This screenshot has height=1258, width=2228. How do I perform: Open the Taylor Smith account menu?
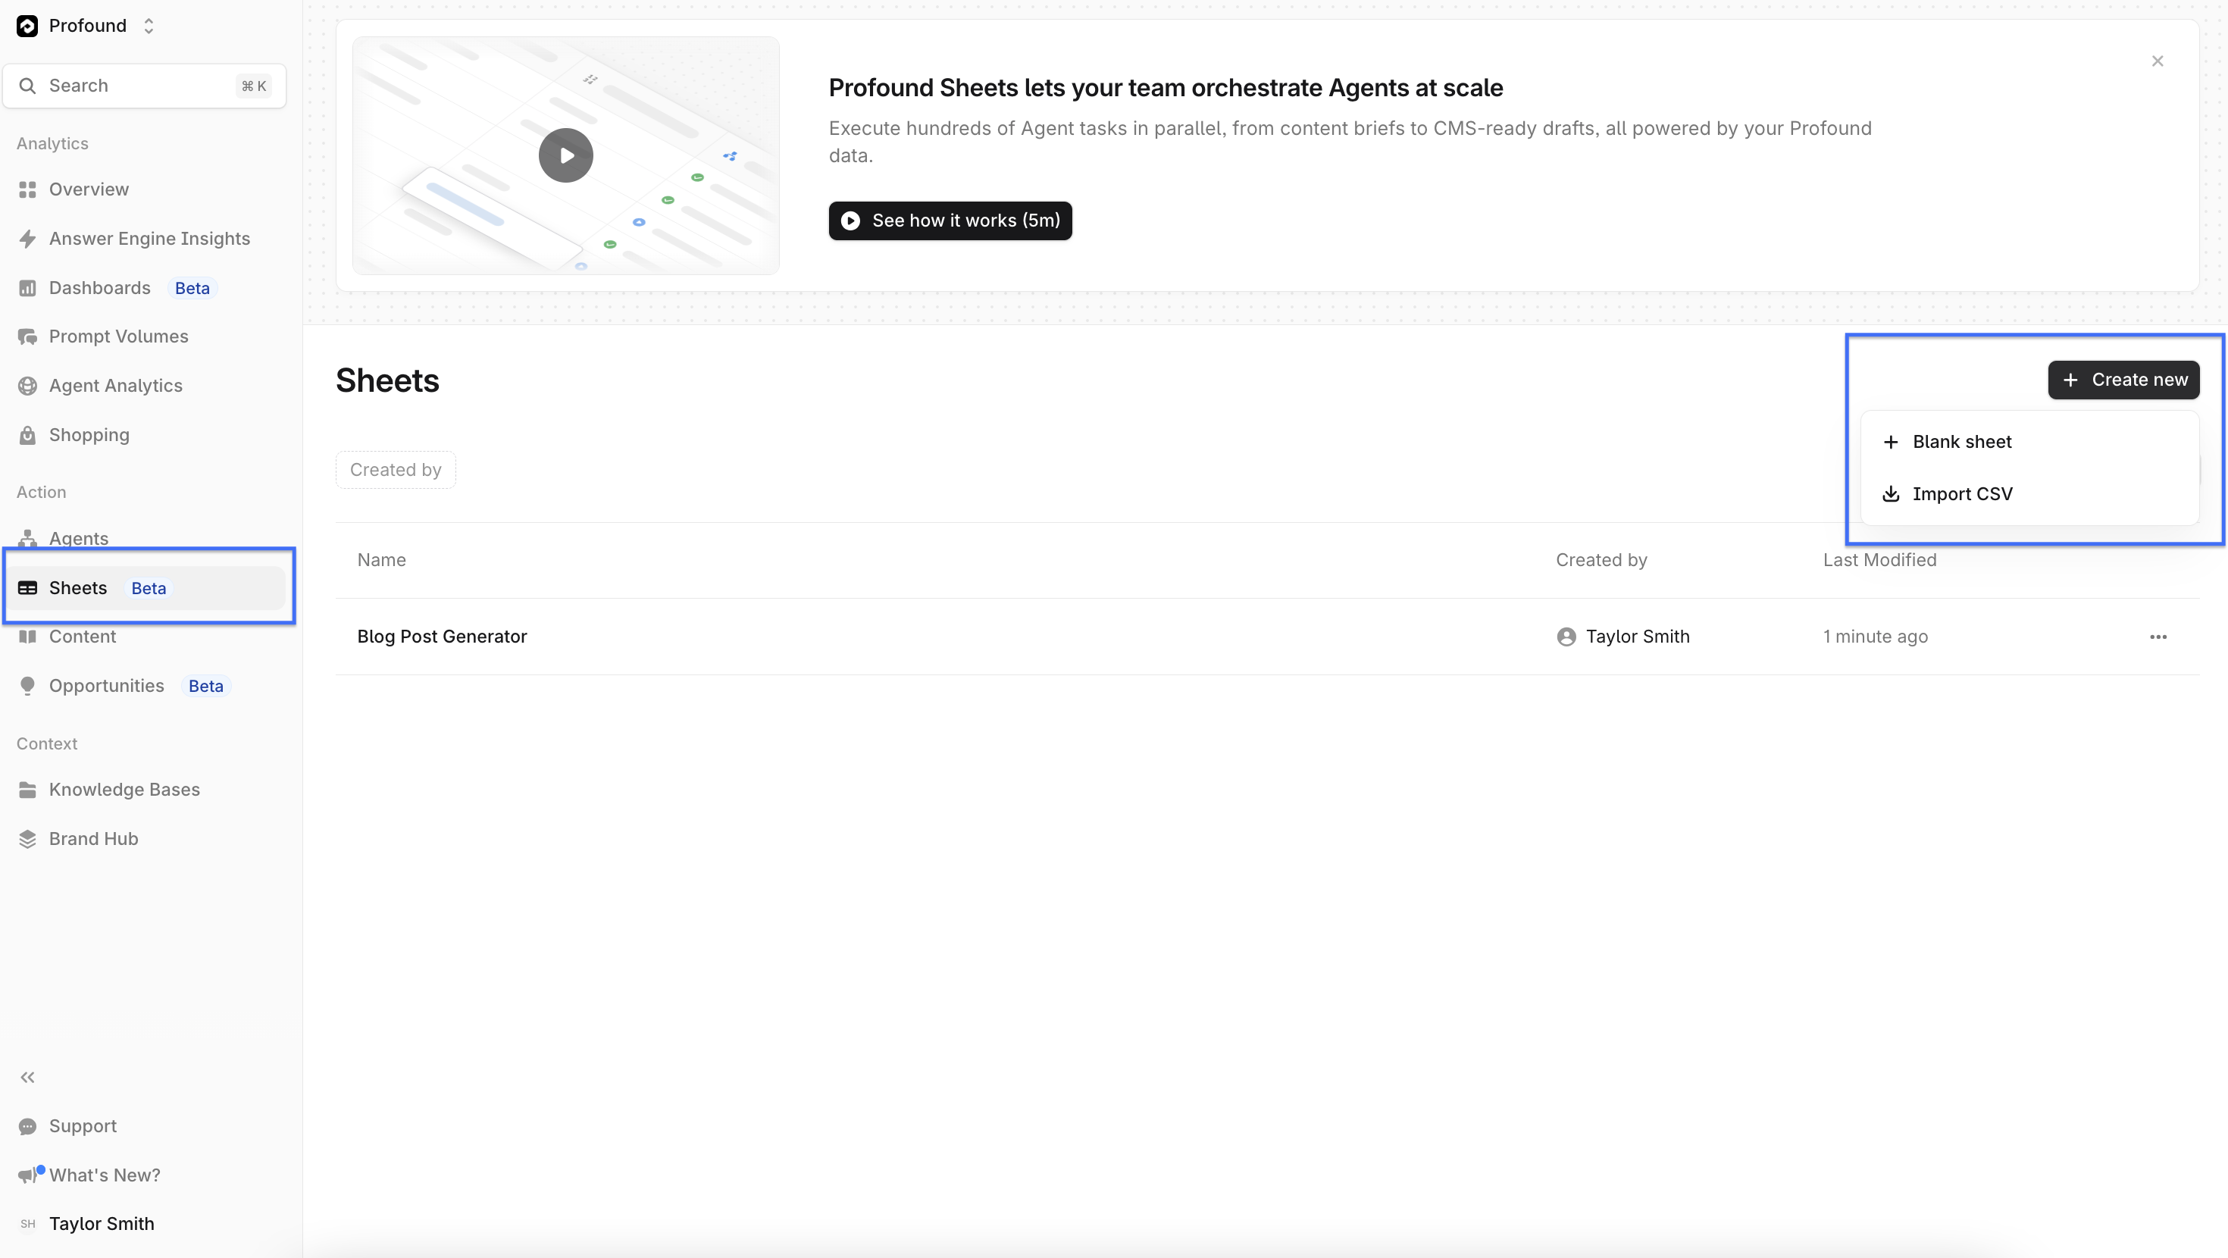102,1224
